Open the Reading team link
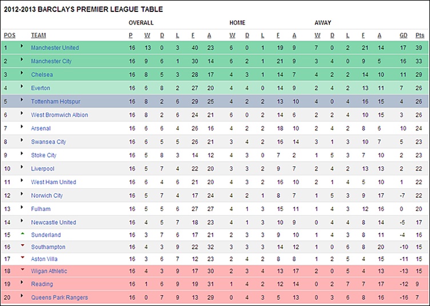 42,284
